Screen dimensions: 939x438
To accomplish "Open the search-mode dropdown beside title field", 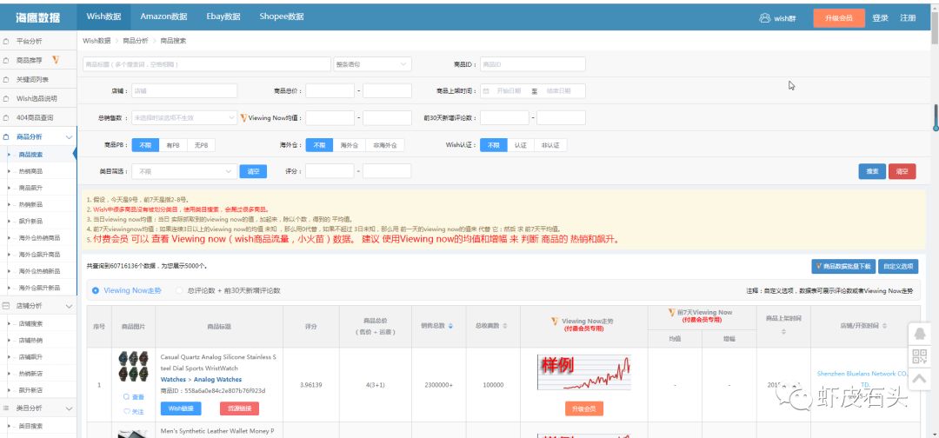I will pyautogui.click(x=372, y=64).
